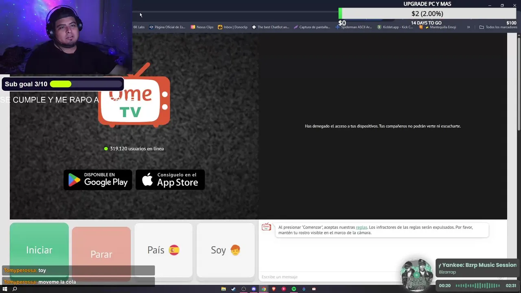Click the song progress waveform bar
This screenshot has width=521, height=293.
[x=477, y=286]
